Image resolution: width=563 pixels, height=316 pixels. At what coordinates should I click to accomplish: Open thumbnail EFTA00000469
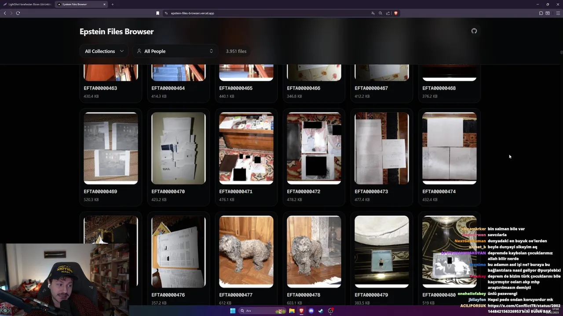[x=111, y=148]
